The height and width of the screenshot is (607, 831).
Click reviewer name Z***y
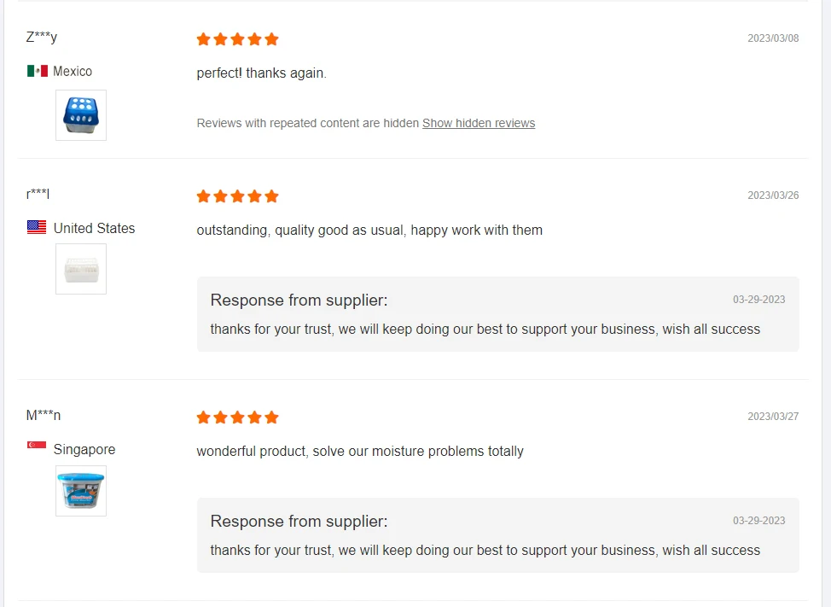(x=42, y=37)
